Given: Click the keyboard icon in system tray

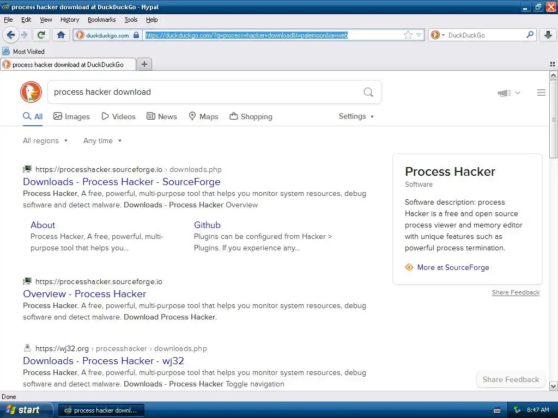Looking at the screenshot, I should pyautogui.click(x=497, y=410).
